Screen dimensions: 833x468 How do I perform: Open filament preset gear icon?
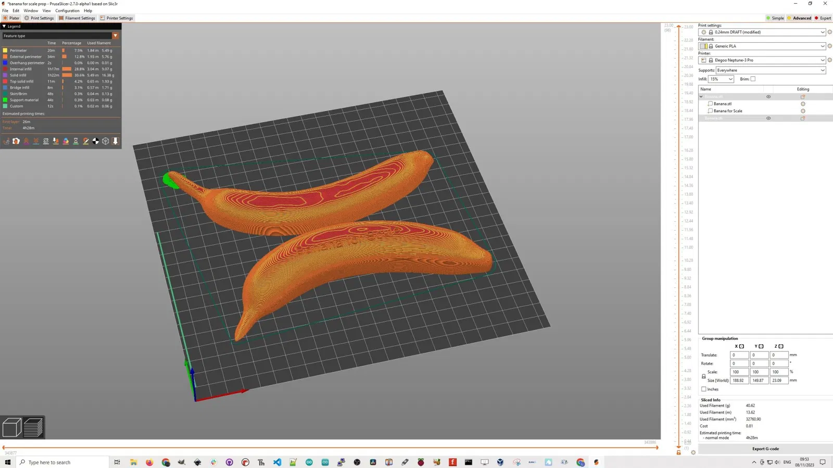[829, 46]
